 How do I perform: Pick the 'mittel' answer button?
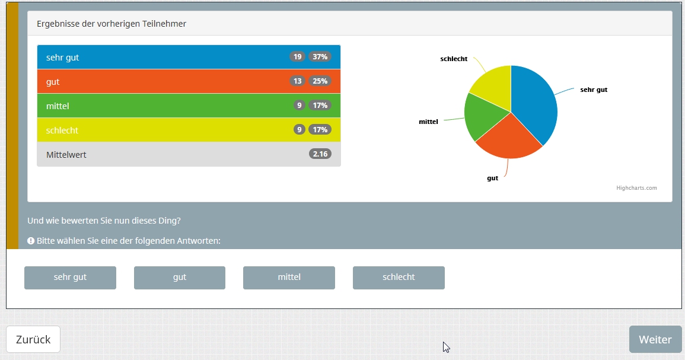(x=289, y=278)
